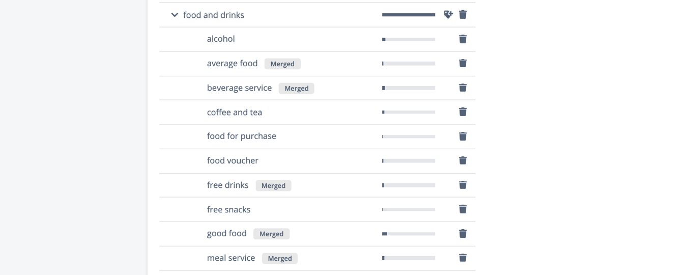Remove the meal service topic
Viewport: 692px width, 275px height.
click(463, 258)
